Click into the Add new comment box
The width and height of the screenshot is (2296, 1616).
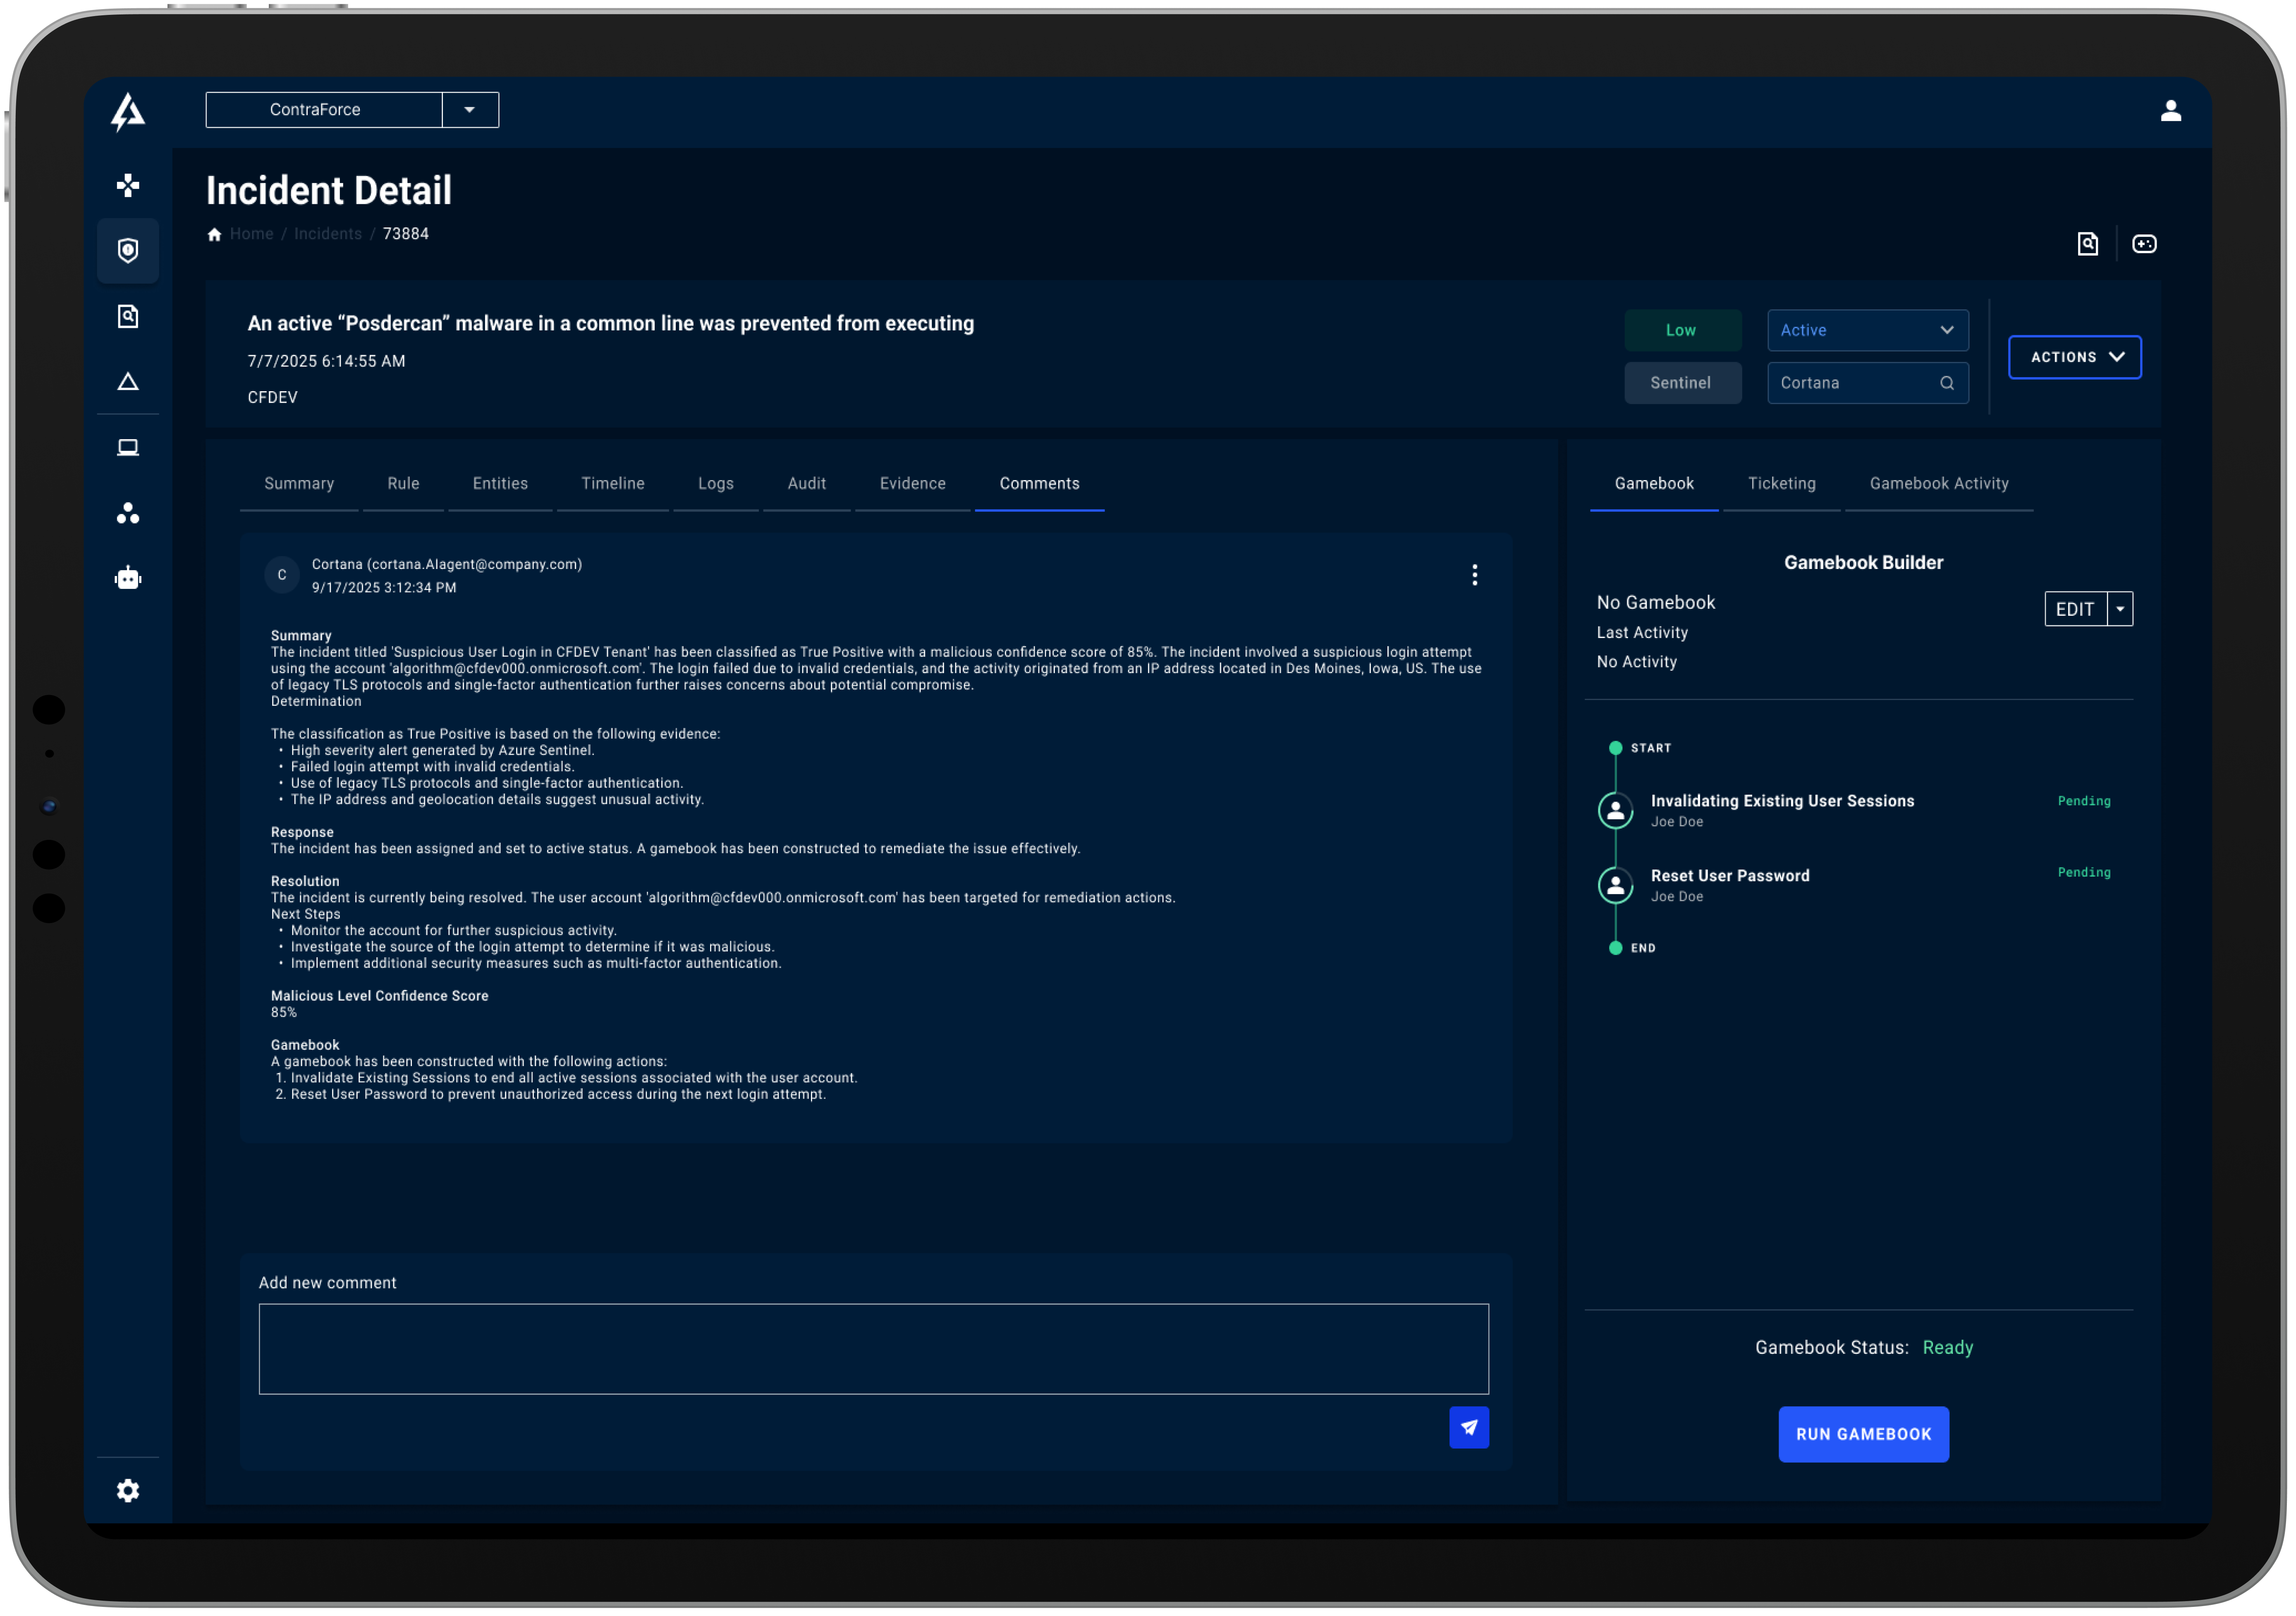pos(872,1348)
